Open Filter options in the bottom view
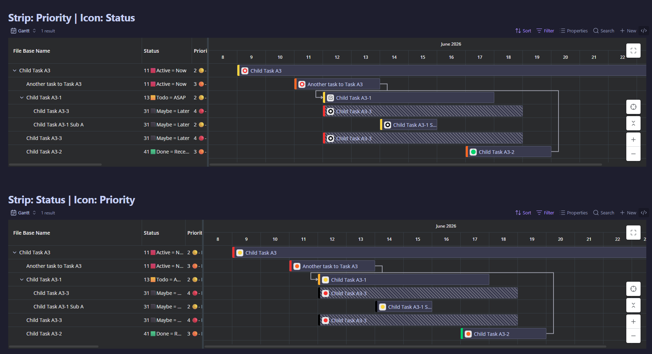 pyautogui.click(x=545, y=213)
